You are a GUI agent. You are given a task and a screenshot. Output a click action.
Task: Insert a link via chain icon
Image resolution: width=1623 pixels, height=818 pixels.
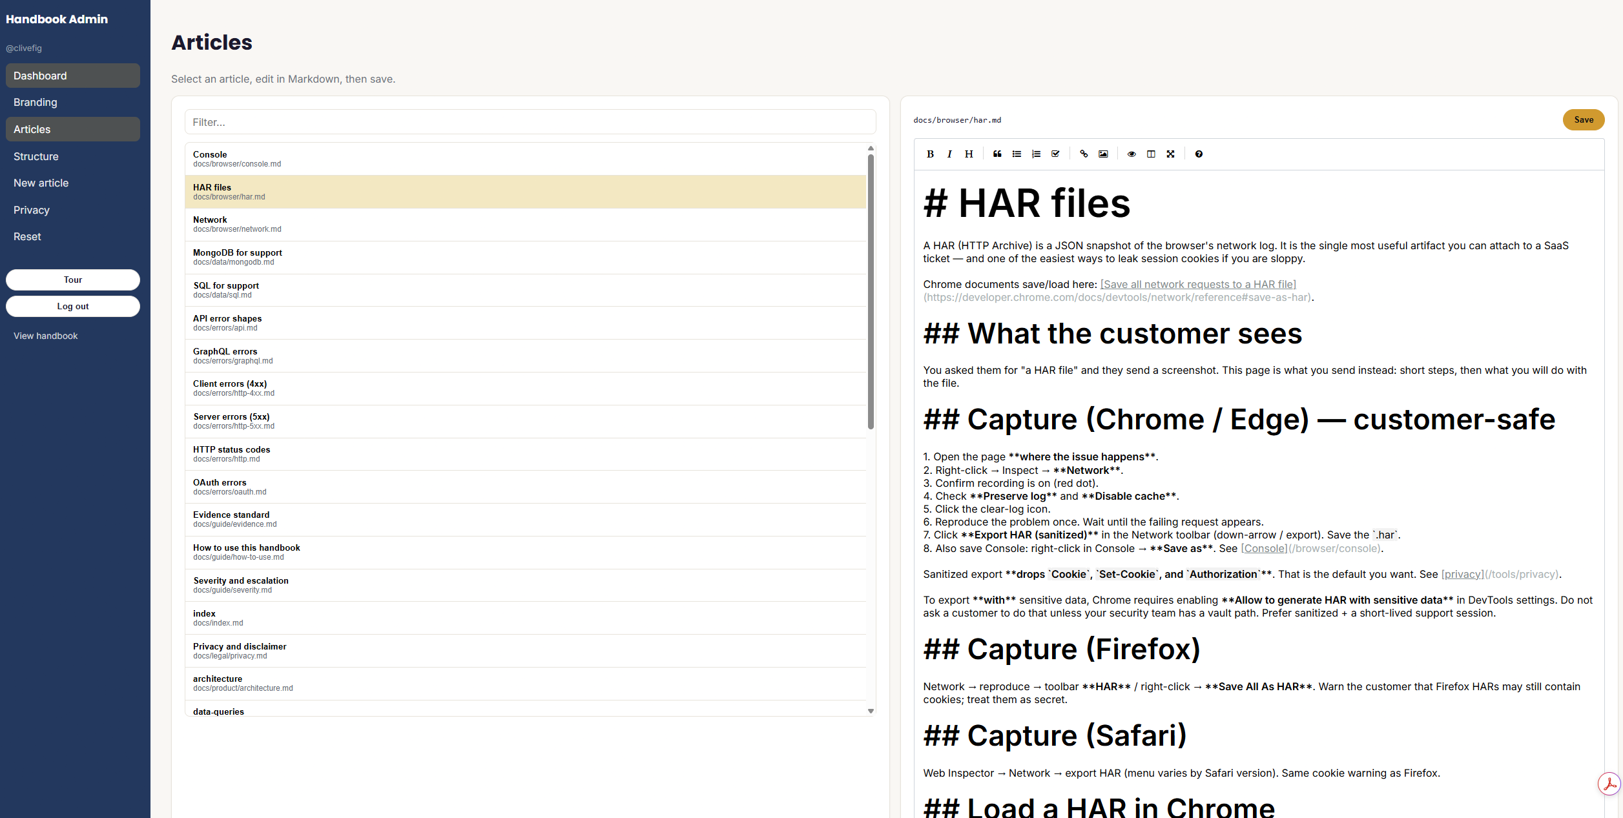1084,154
